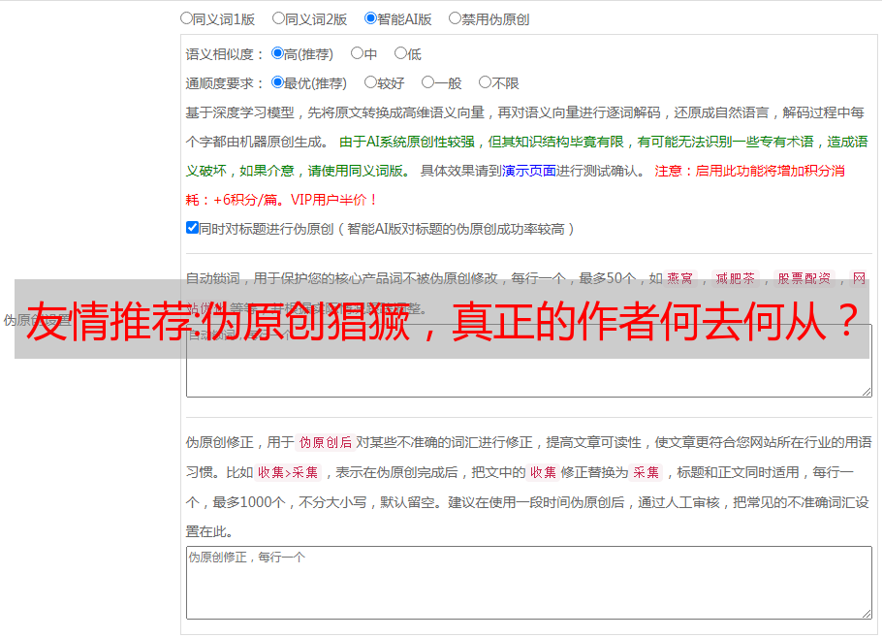
Task: Select 禁用伪原创 radio option
Action: click(455, 18)
